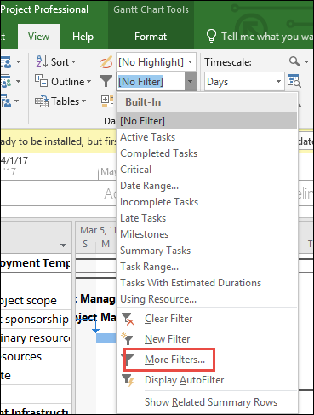Image resolution: width=314 pixels, height=415 pixels.
Task: Select the 'sources' task row
Action: [36, 356]
